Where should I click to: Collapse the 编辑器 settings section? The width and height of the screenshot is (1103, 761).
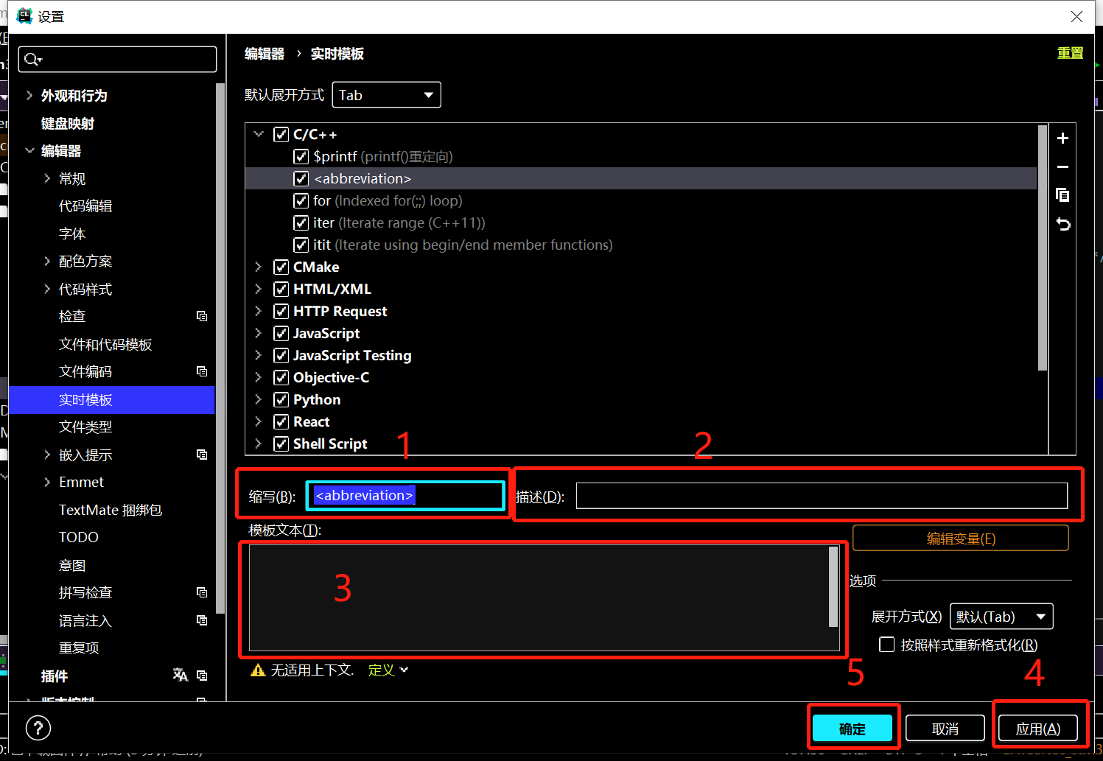tap(29, 150)
